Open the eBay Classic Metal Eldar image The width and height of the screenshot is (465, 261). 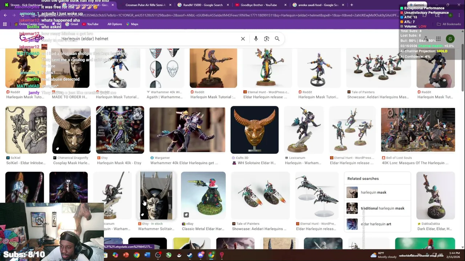(203, 196)
